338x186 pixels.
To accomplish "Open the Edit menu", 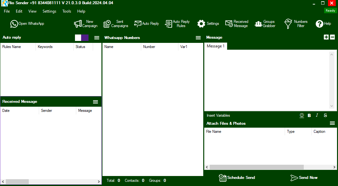I will [19, 11].
